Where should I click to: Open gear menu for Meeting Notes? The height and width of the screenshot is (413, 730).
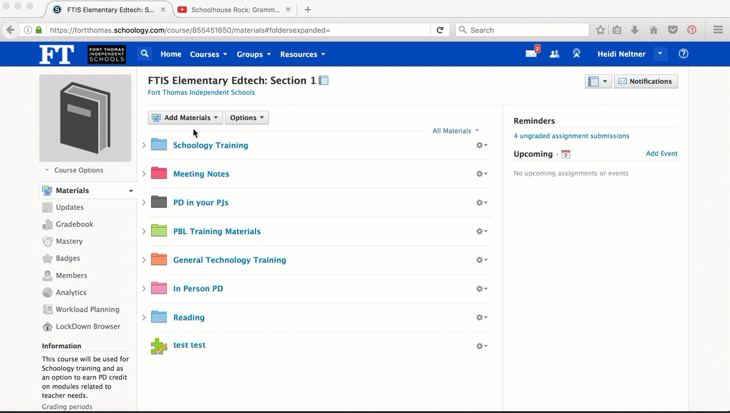point(482,174)
